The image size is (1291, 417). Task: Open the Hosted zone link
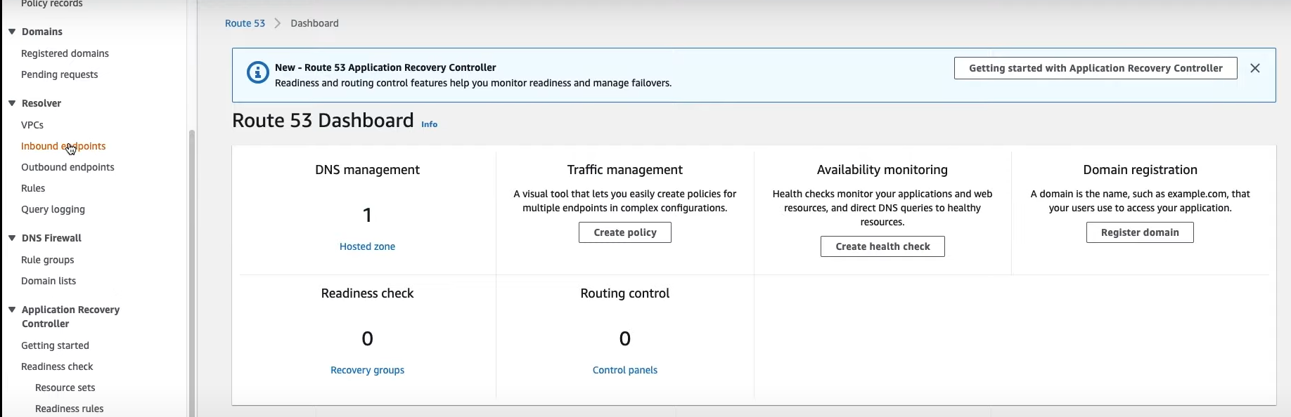[x=367, y=246]
